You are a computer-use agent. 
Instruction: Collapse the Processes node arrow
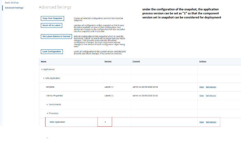coord(47,113)
